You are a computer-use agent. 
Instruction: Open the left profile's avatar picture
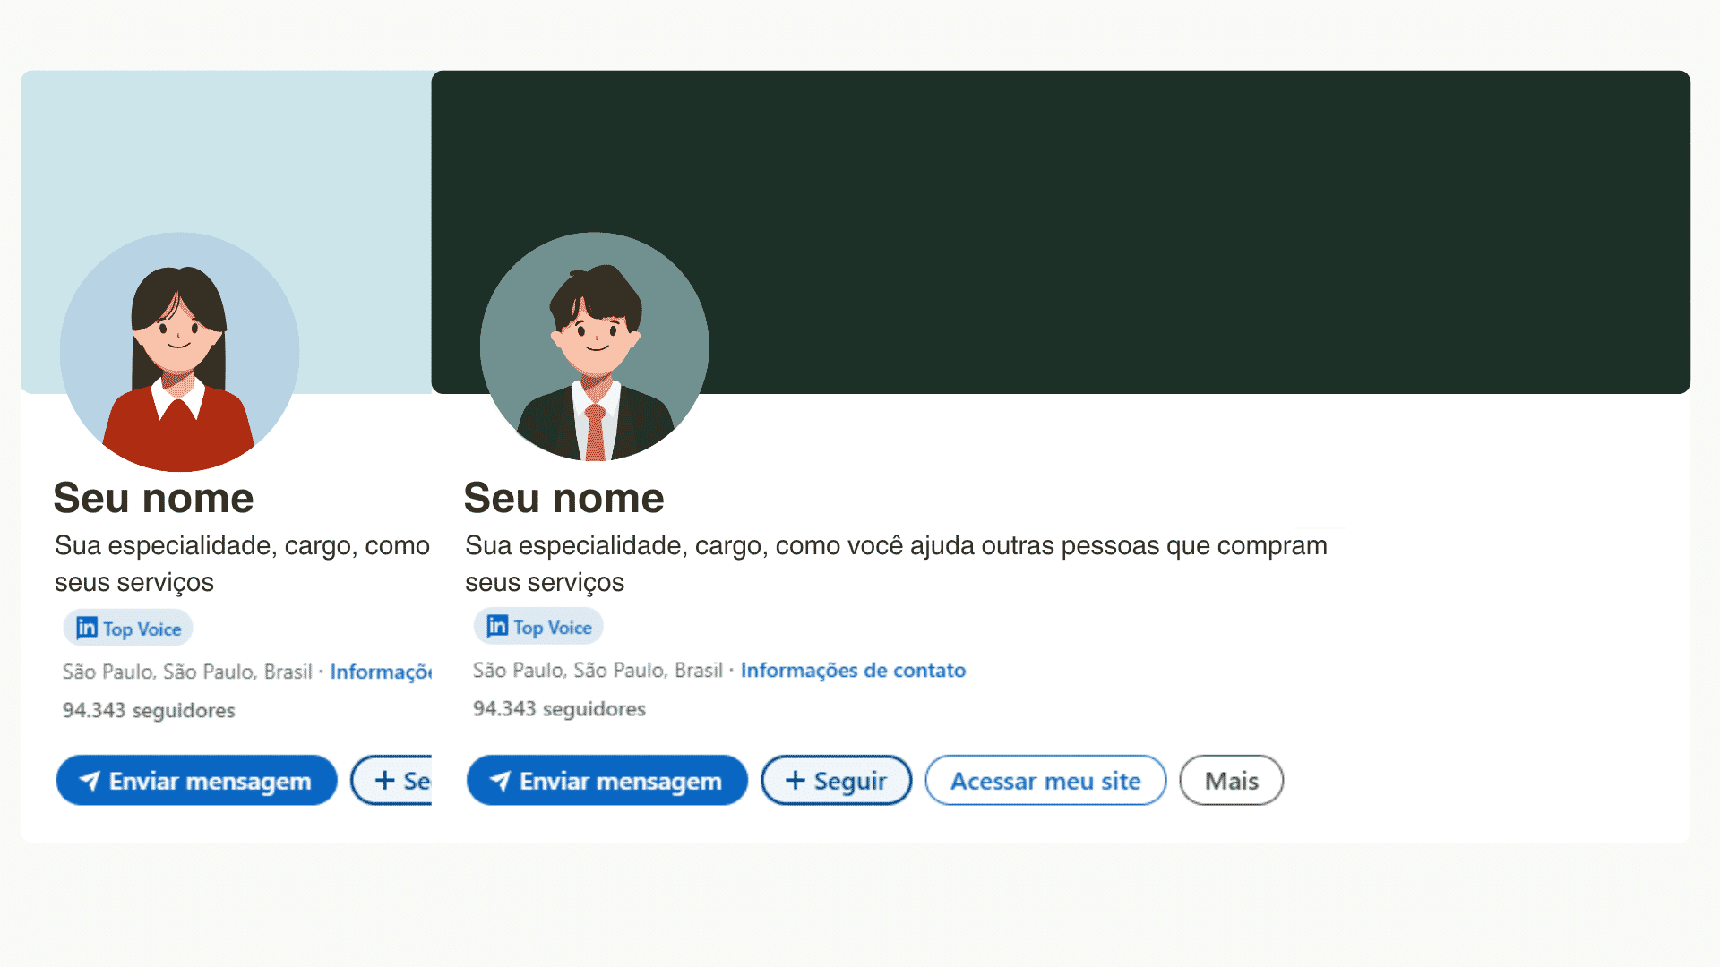(x=179, y=349)
